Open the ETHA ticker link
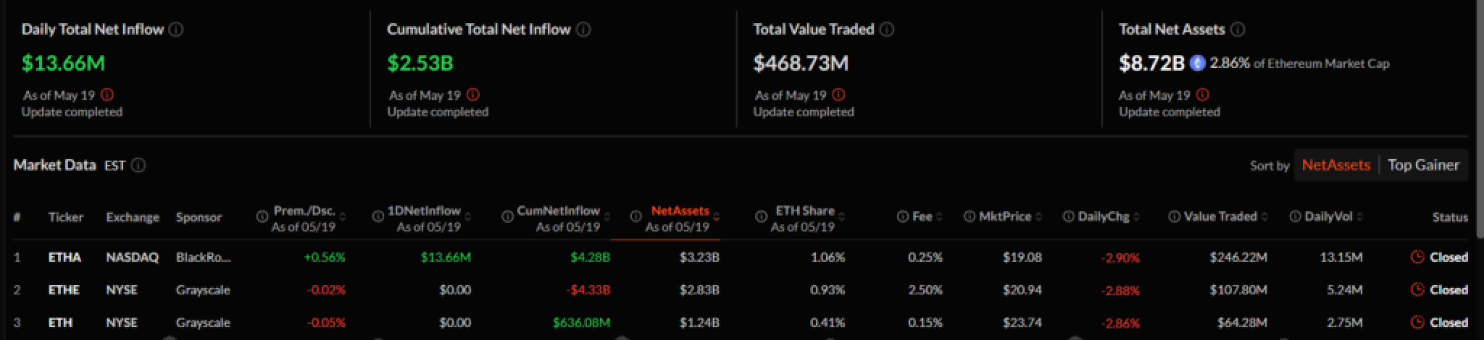This screenshot has height=340, width=1484. point(65,257)
